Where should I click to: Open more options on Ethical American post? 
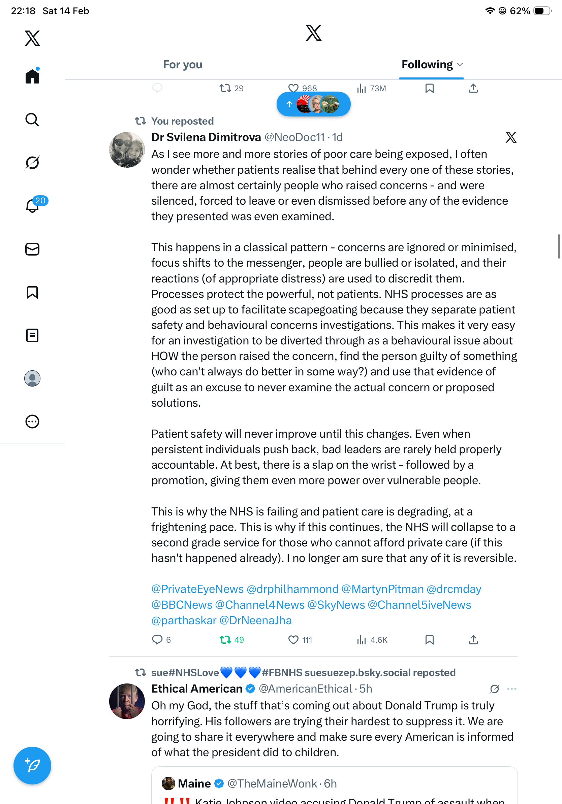coord(511,689)
